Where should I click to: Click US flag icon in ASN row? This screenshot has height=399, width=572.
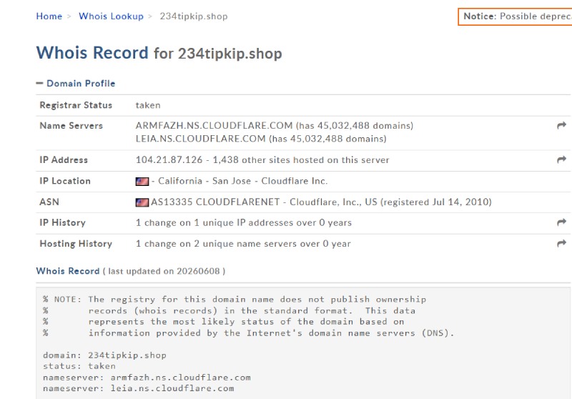pyautogui.click(x=142, y=202)
